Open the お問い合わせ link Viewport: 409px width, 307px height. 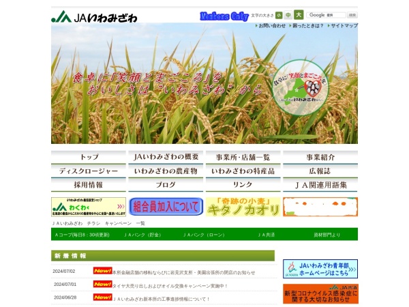271,26
